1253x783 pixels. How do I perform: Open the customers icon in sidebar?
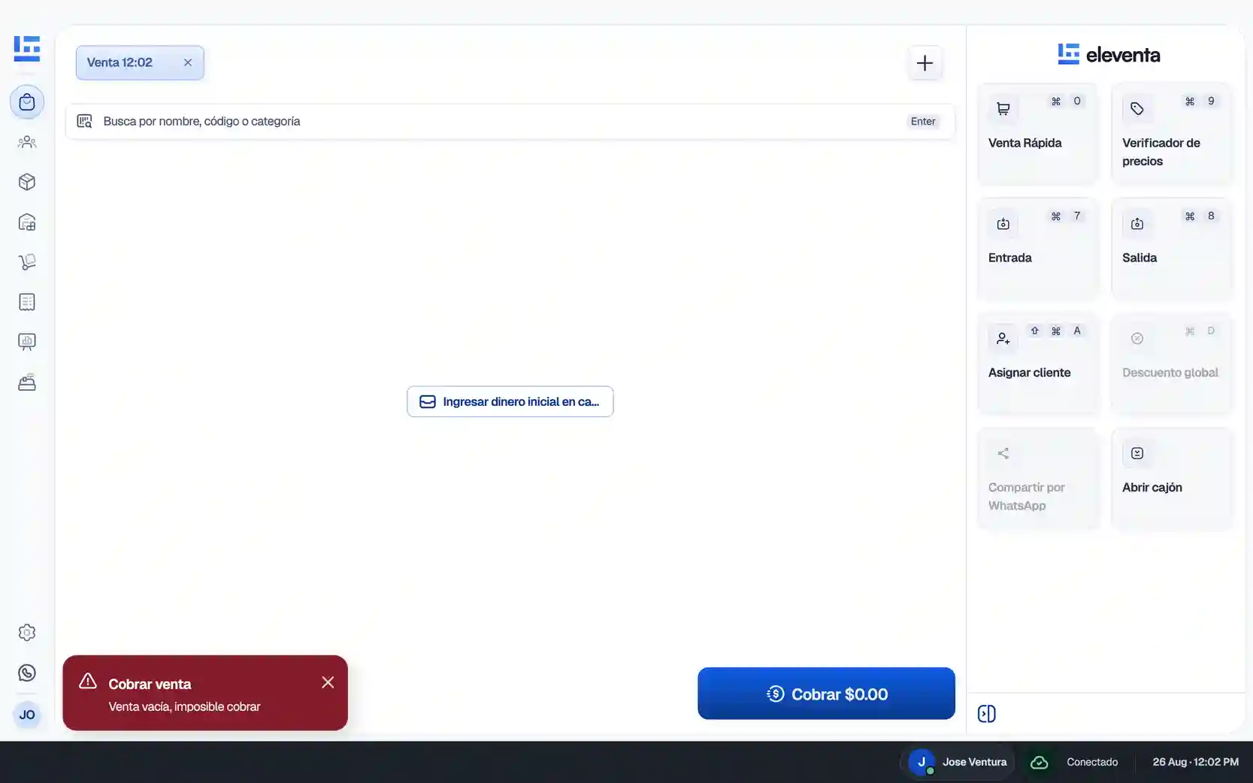point(27,142)
